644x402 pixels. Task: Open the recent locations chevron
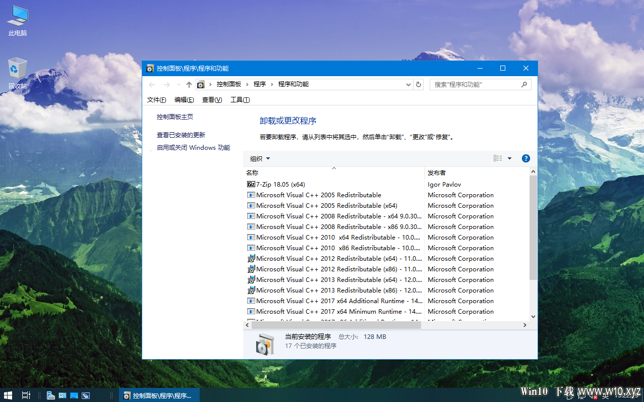[x=178, y=85]
